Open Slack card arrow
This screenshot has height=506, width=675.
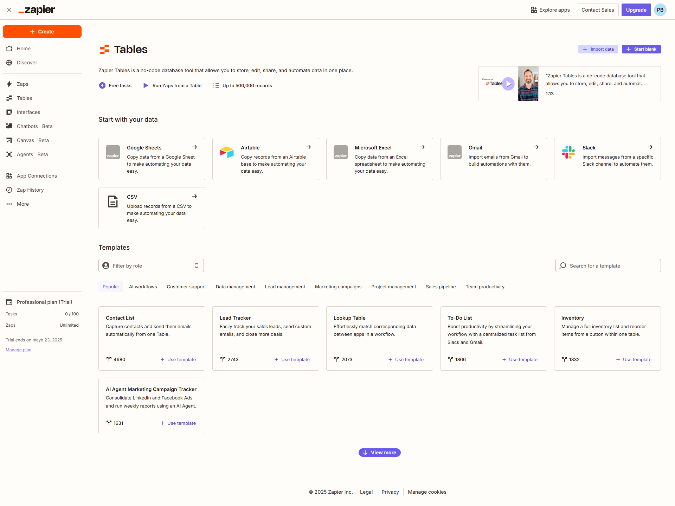pyautogui.click(x=650, y=147)
